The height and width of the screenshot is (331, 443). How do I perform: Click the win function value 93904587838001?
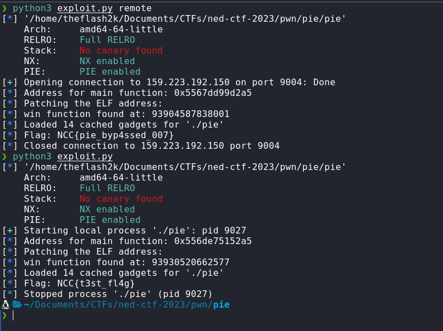pos(191,114)
